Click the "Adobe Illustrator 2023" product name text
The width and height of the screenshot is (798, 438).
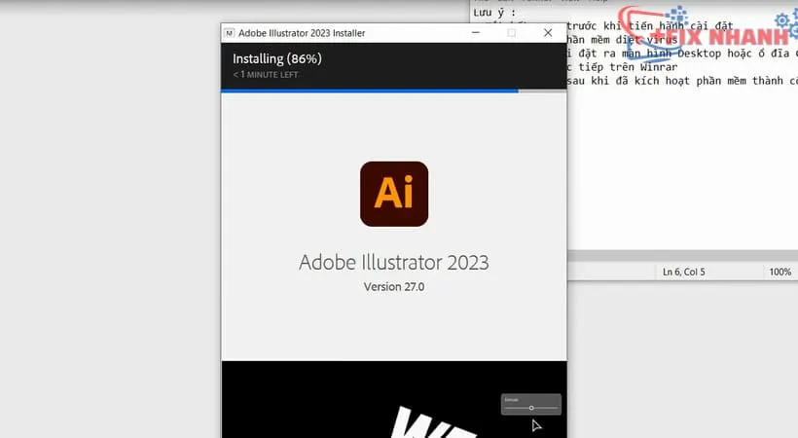click(394, 262)
